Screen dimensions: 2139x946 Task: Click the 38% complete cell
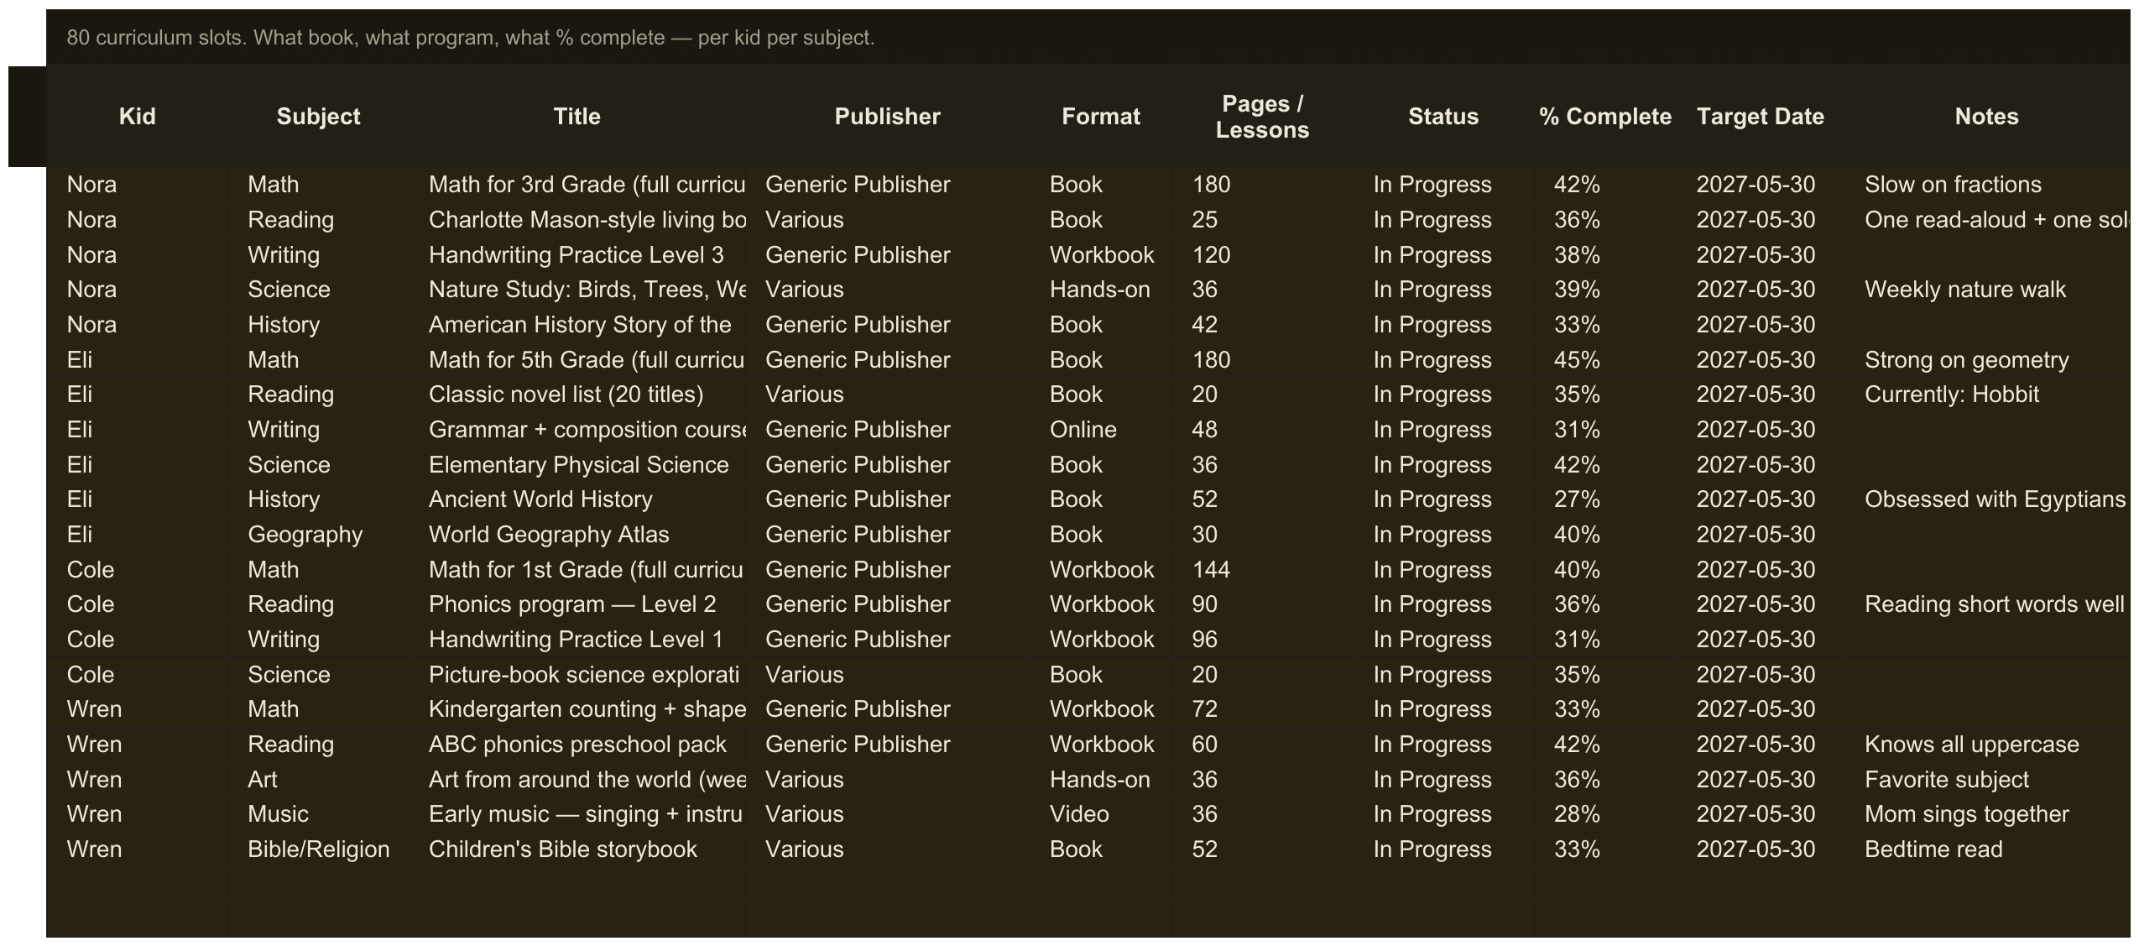click(1605, 255)
